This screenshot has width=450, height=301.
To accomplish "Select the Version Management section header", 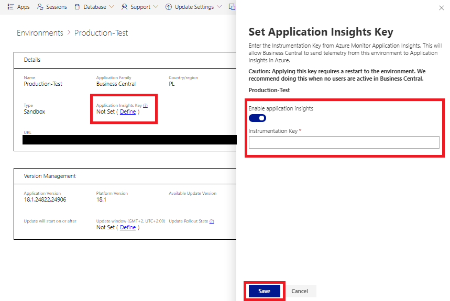I will [50, 176].
